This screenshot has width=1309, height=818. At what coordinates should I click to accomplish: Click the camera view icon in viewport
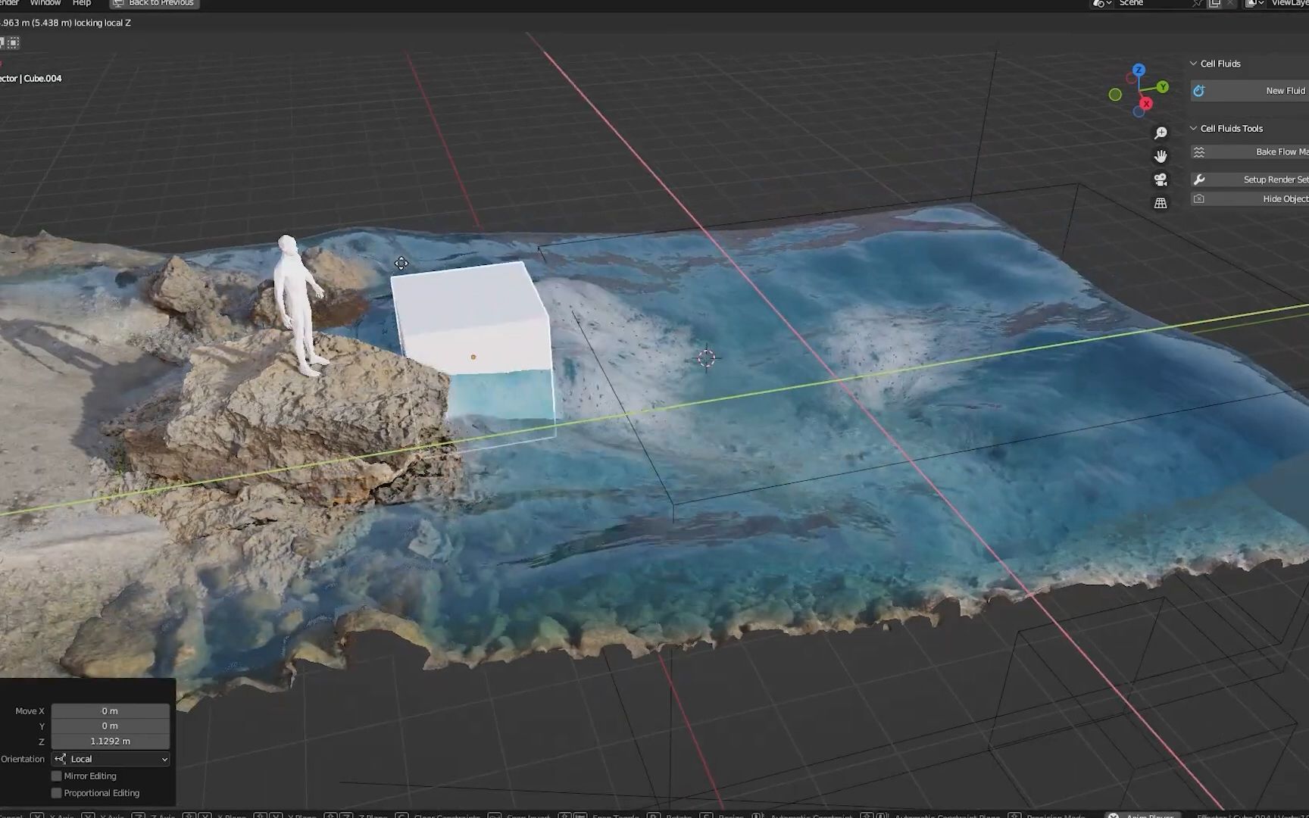1161,179
